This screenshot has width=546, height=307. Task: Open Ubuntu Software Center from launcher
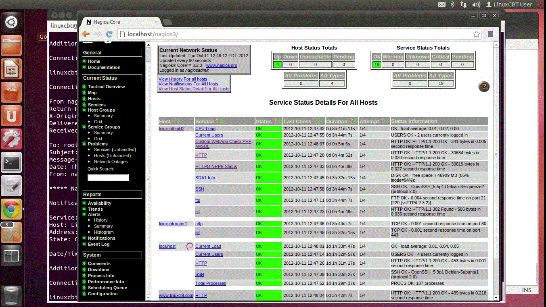11,93
